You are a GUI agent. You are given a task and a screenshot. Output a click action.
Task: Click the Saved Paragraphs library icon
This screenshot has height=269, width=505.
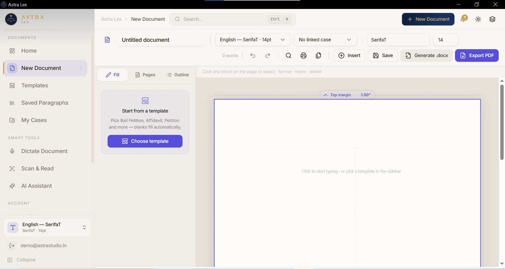click(x=12, y=103)
